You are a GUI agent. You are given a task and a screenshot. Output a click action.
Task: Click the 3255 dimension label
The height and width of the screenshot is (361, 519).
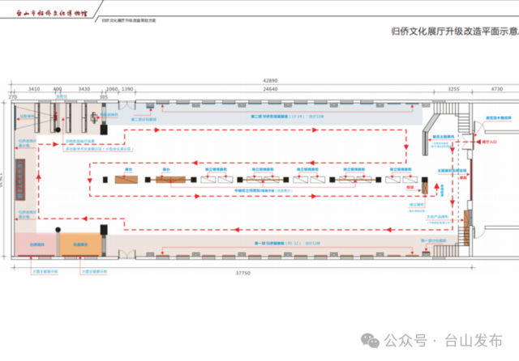453,89
